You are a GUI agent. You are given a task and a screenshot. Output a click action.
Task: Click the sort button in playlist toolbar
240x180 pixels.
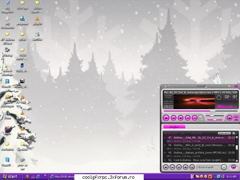(179, 167)
